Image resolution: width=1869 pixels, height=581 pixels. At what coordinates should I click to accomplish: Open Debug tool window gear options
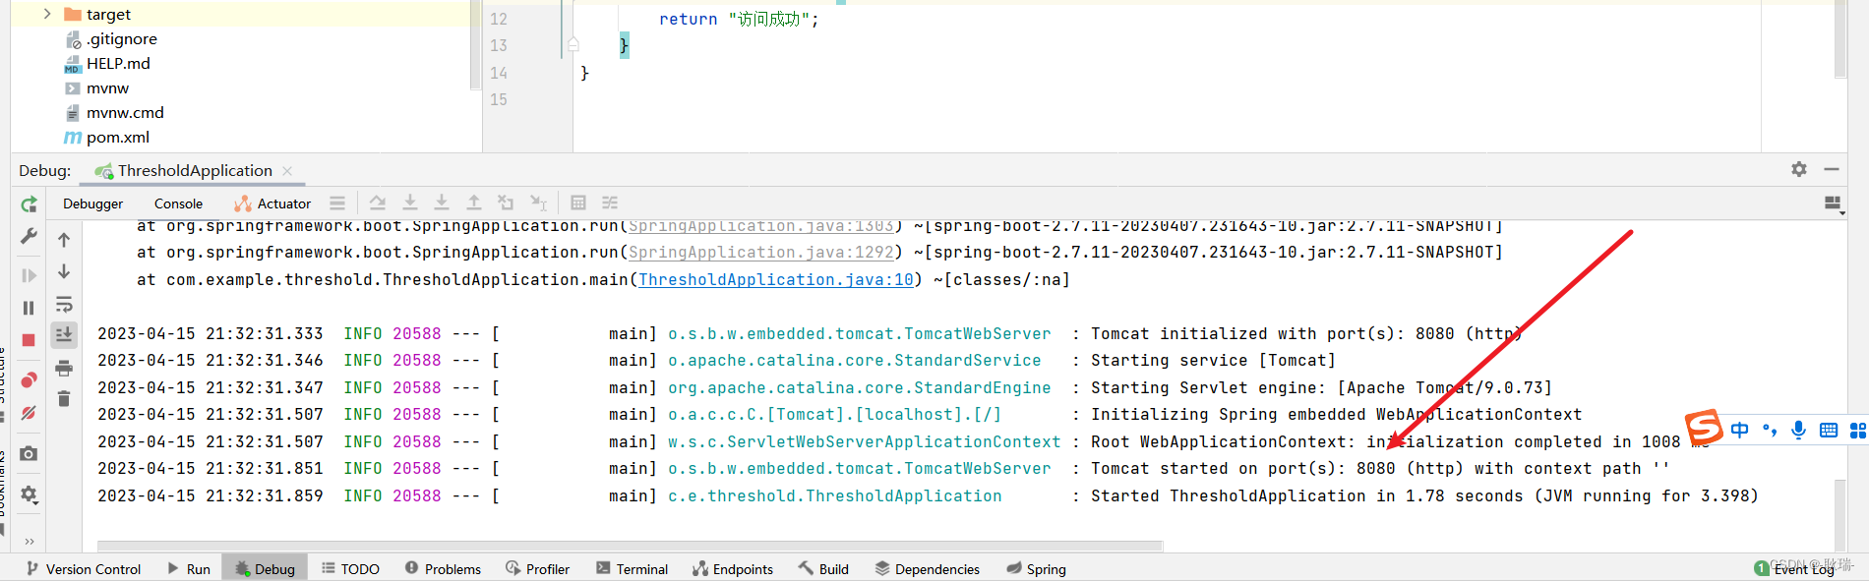(1799, 169)
